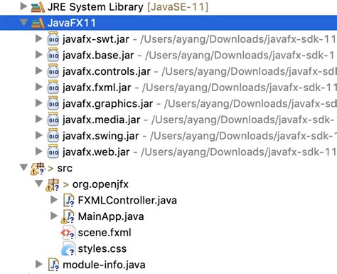
Task: Click the scene.fxml file icon
Action: coord(68,233)
